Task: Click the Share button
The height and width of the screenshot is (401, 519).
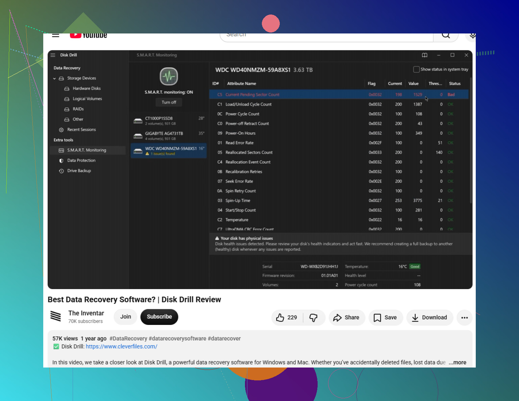Action: pyautogui.click(x=347, y=317)
